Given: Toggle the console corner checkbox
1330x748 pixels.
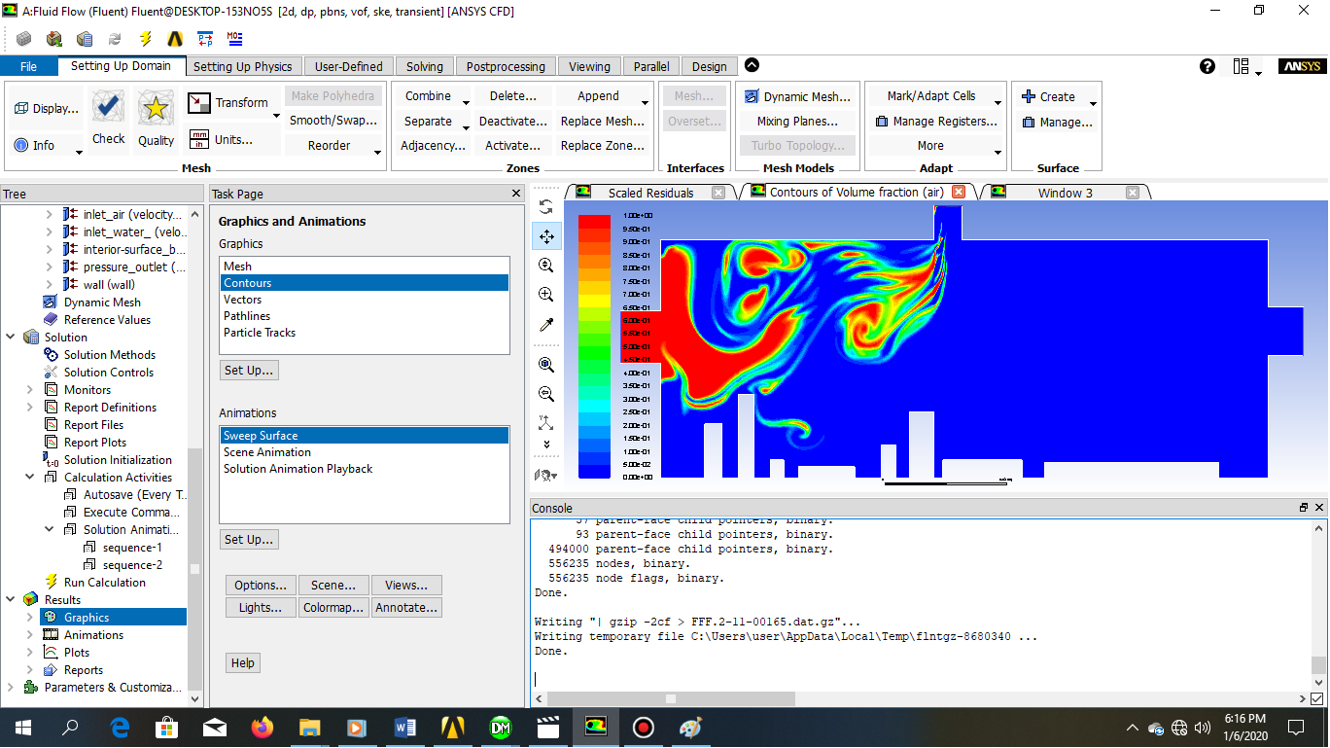Looking at the screenshot, I should click(1317, 698).
